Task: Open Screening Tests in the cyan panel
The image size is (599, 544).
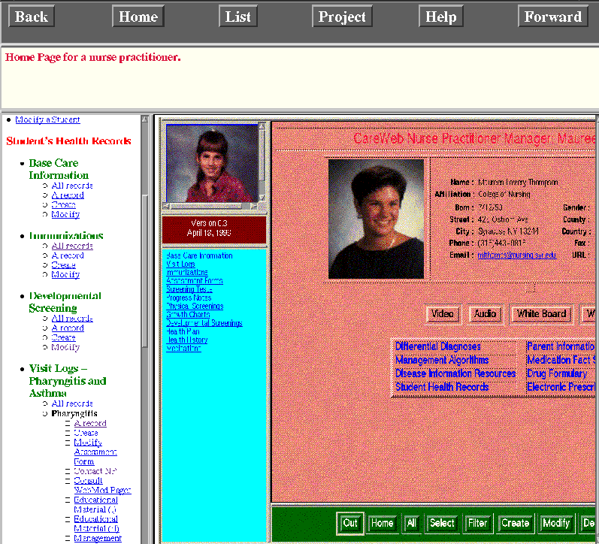Action: 189,289
